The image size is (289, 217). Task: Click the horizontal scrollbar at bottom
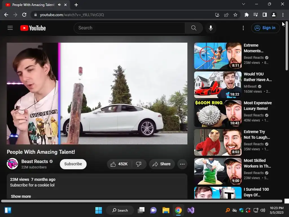click(x=142, y=201)
